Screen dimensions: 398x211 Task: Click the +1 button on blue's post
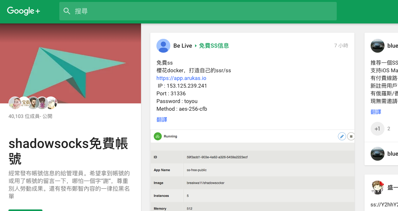(x=378, y=129)
